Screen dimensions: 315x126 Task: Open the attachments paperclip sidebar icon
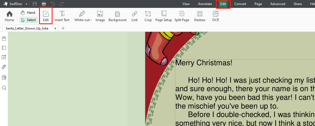coord(4,67)
